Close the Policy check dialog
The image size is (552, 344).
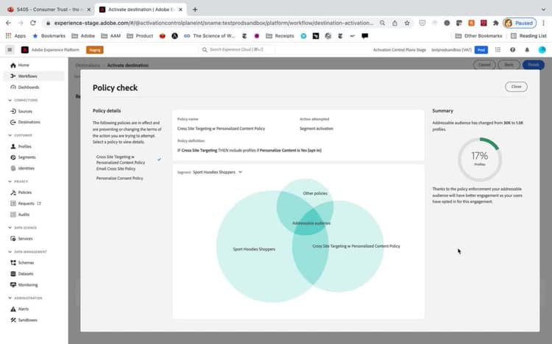[516, 87]
